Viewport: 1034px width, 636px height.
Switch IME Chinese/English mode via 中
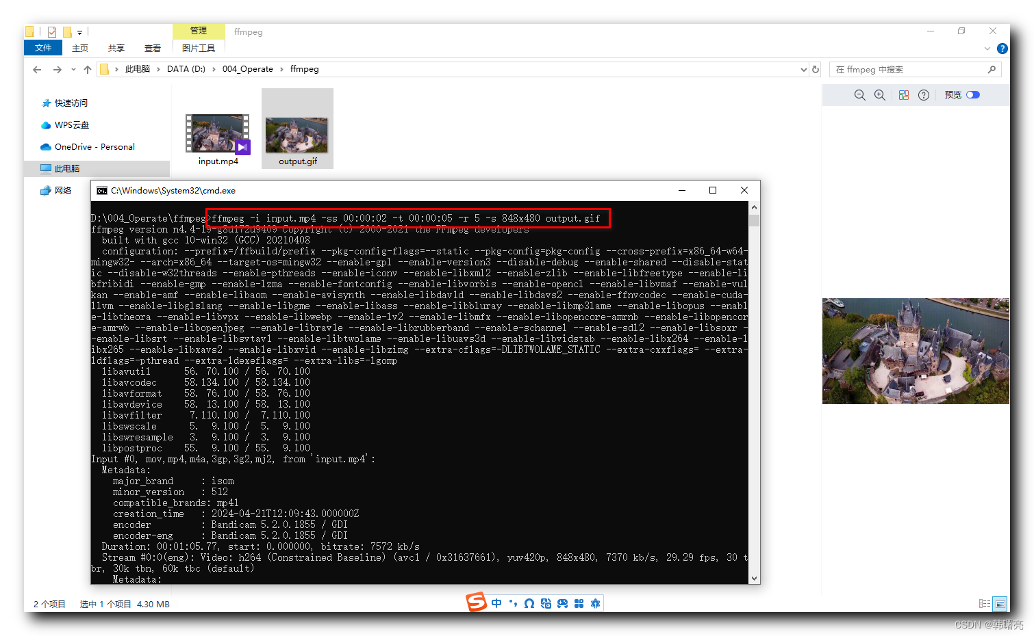[x=496, y=603]
